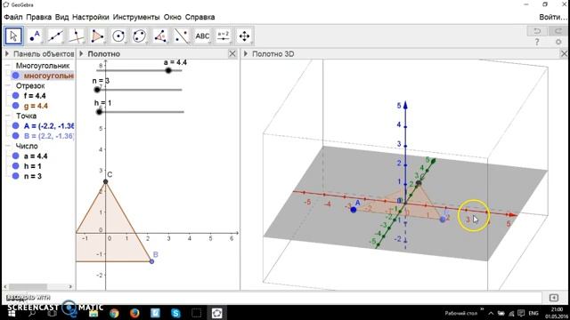570x320 pixels.
Task: Click slider n = 3 handle
Action: (97, 90)
